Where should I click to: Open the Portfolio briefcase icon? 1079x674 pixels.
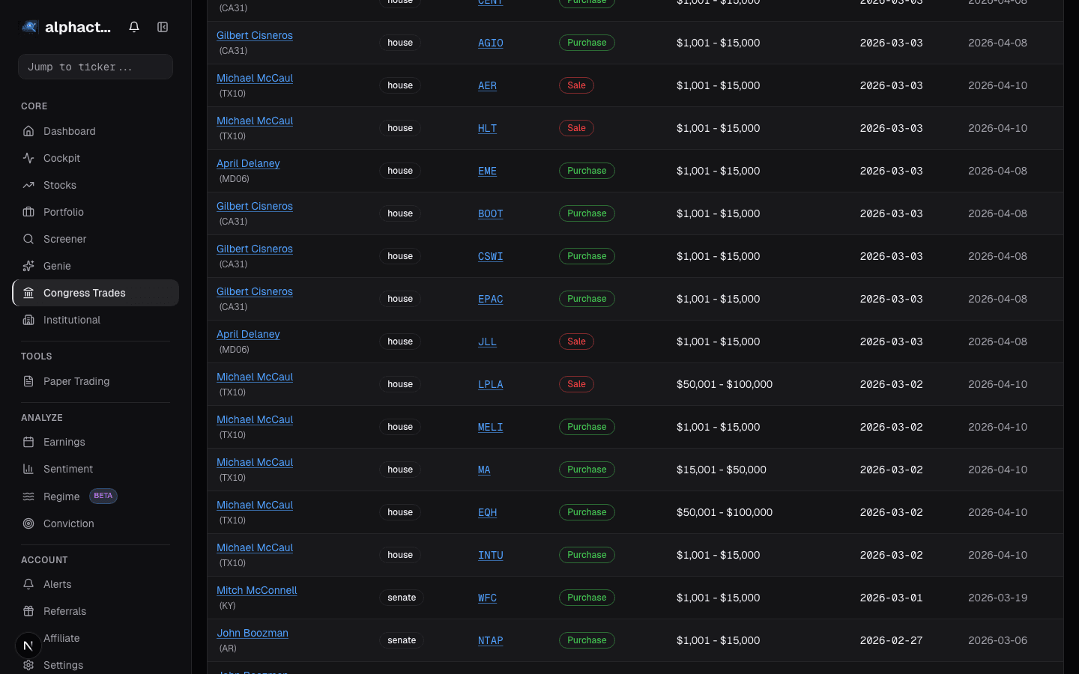click(x=28, y=212)
